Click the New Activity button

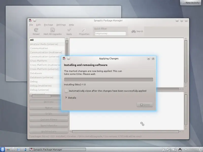[x=191, y=3]
